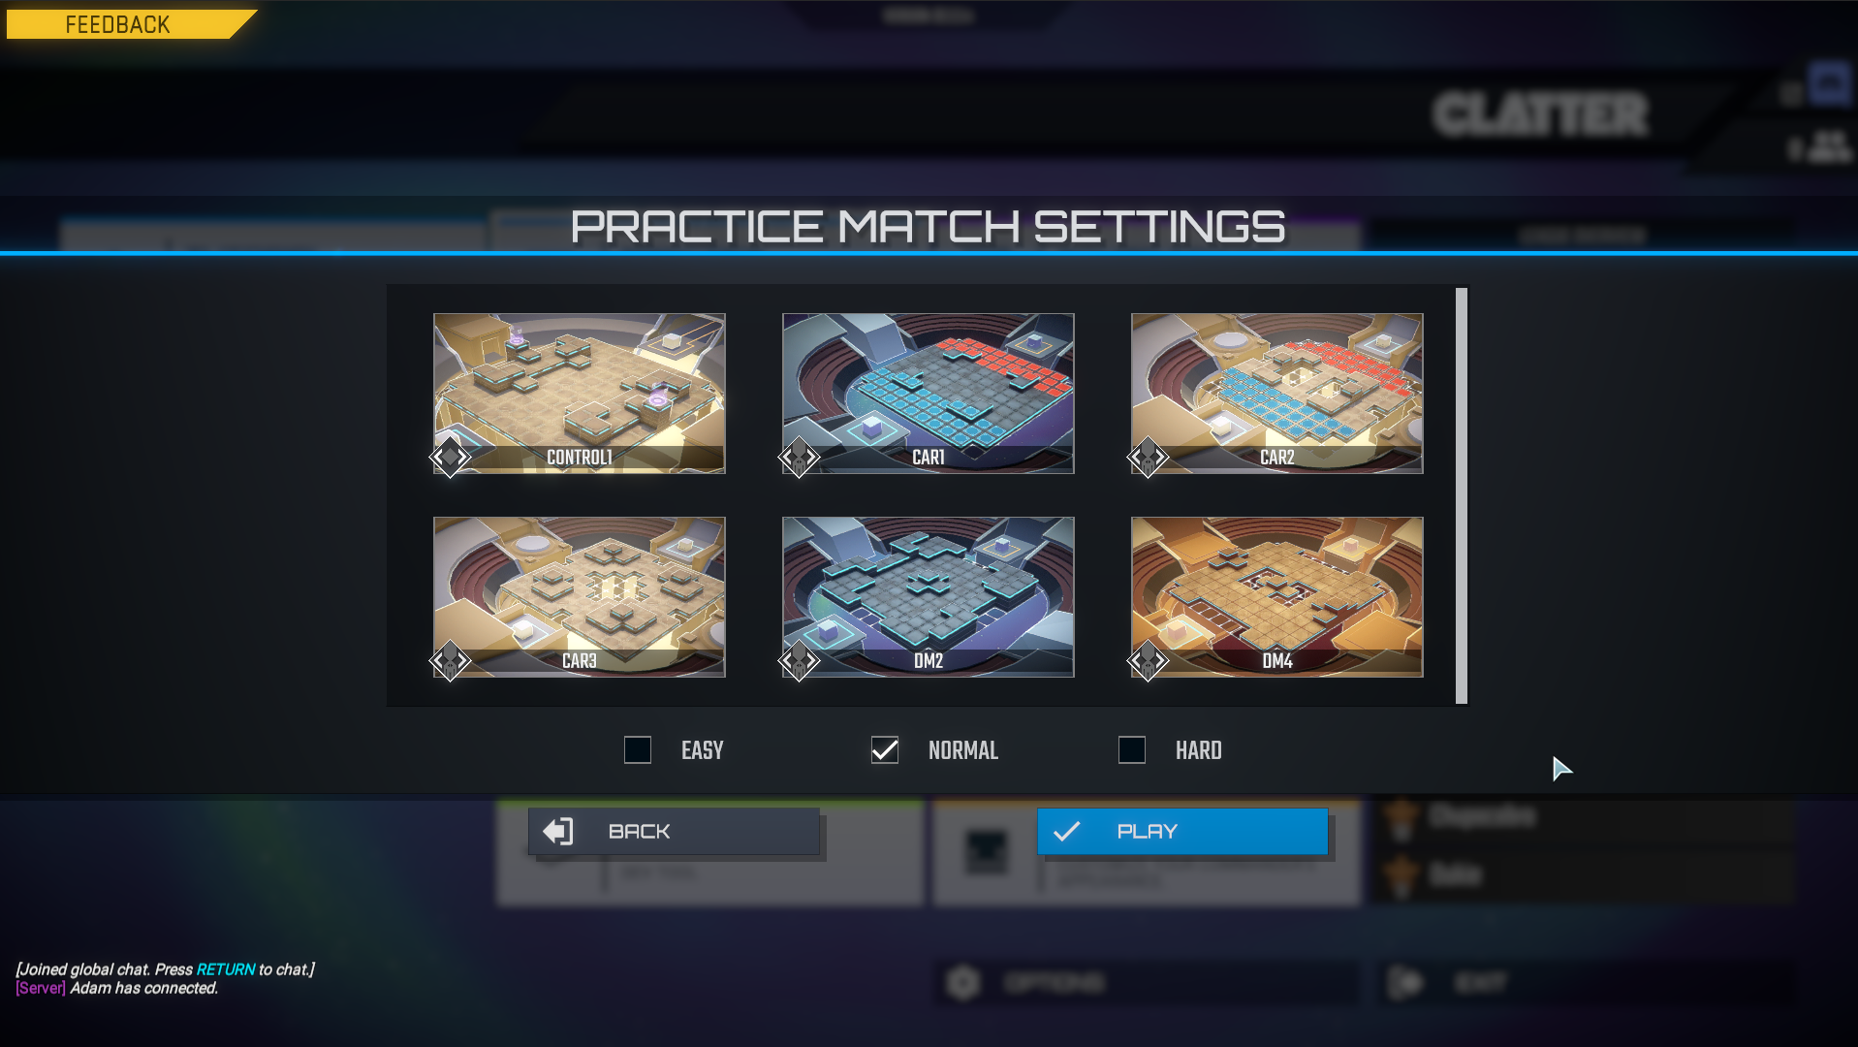Open the Feedback tab at top left
Viewport: 1858px width, 1047px height.
pyautogui.click(x=118, y=24)
